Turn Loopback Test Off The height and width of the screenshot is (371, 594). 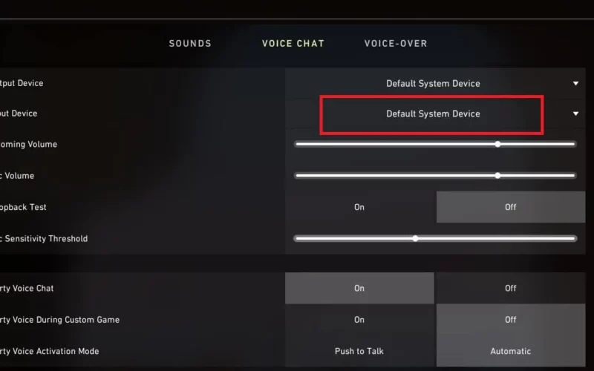click(511, 207)
